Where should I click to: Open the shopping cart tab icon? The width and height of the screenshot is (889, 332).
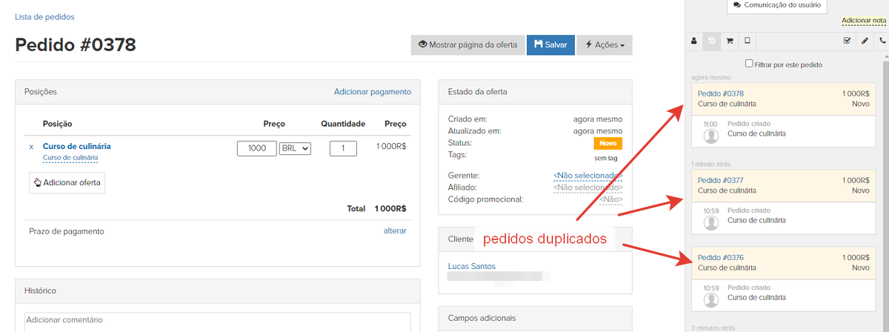pos(729,41)
